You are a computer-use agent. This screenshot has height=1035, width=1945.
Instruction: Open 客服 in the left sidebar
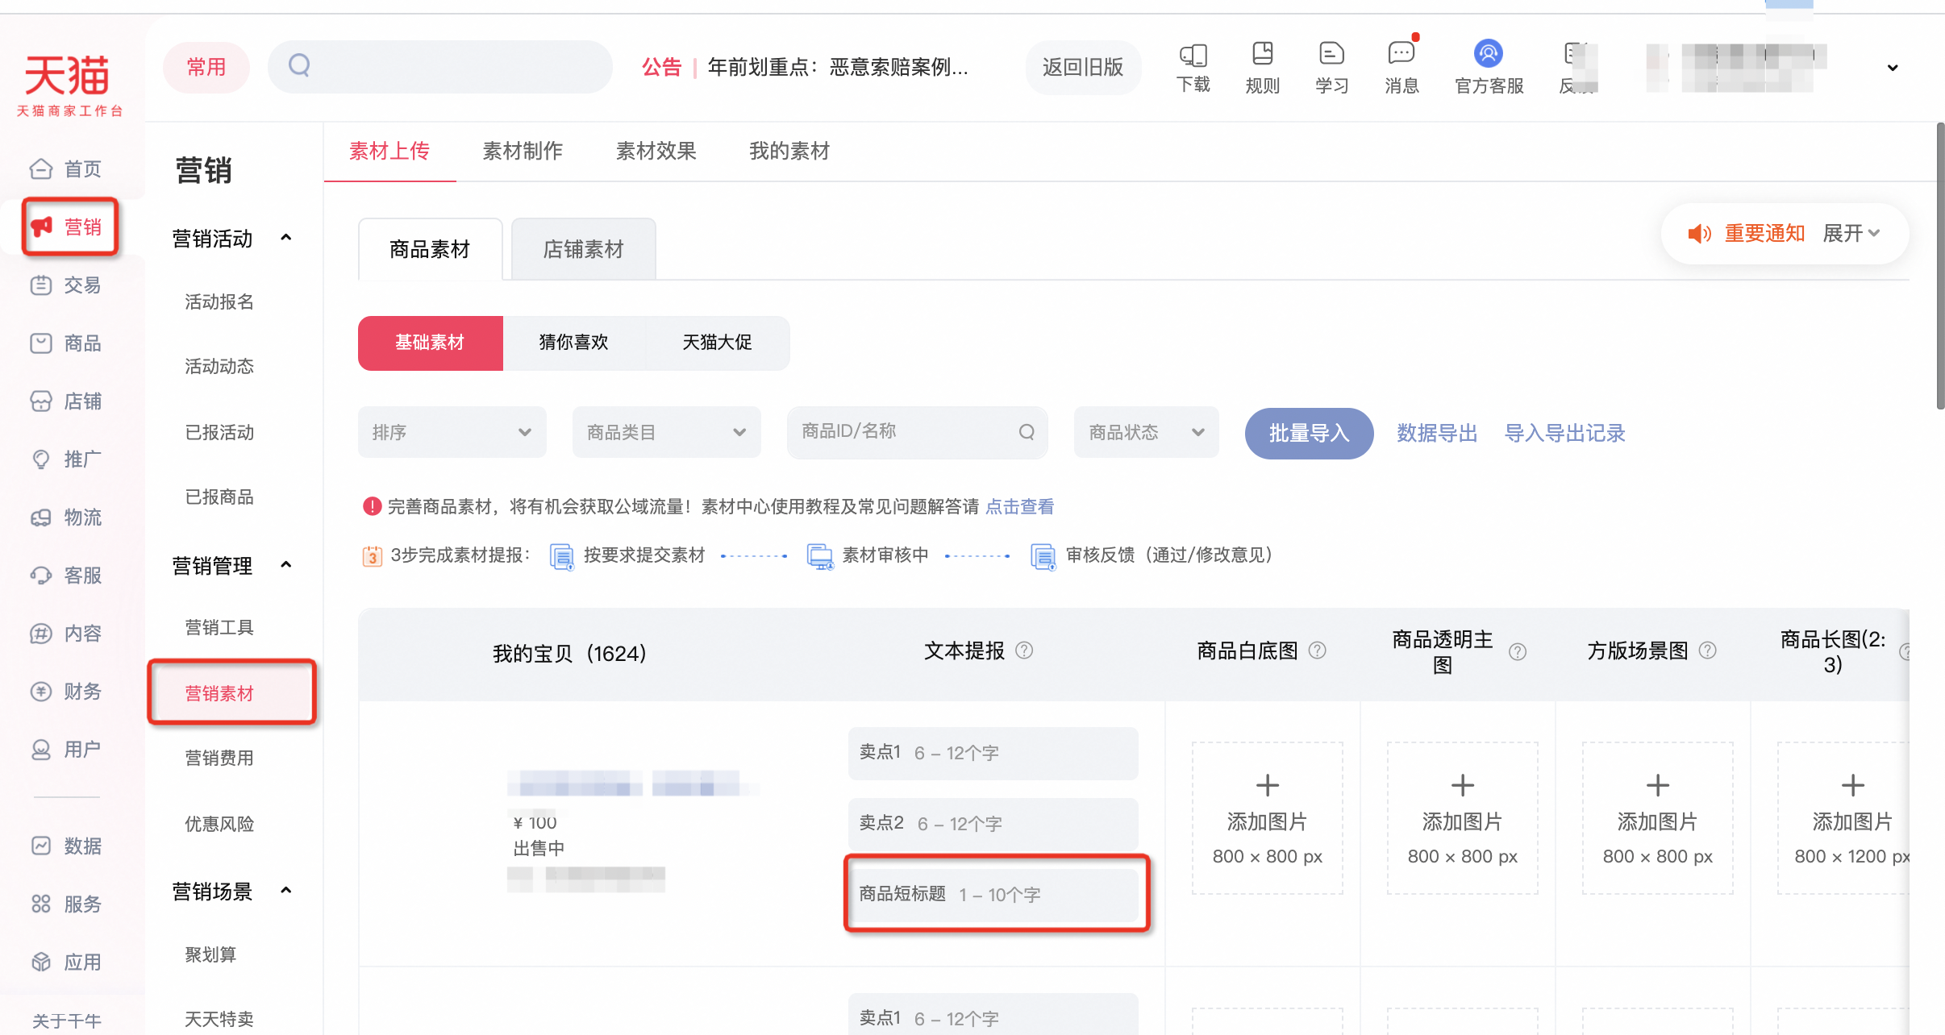[66, 576]
